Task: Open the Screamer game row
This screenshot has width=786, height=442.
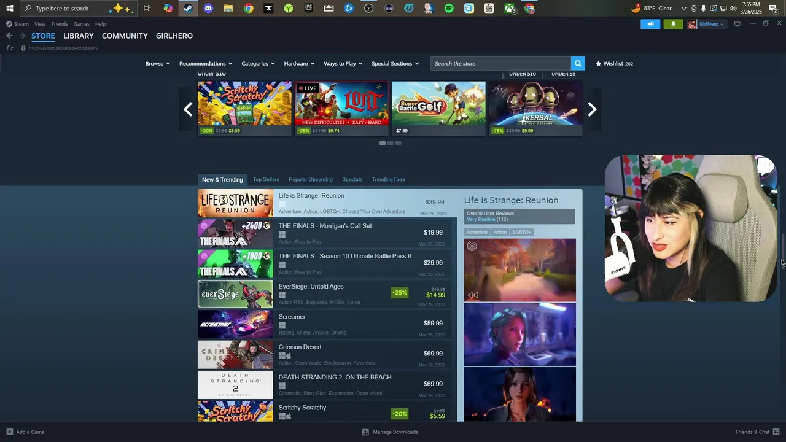Action: click(324, 324)
